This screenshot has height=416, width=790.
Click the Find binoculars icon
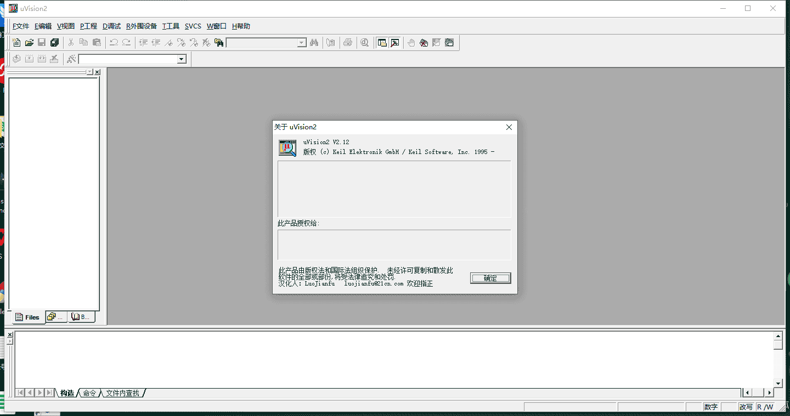314,43
